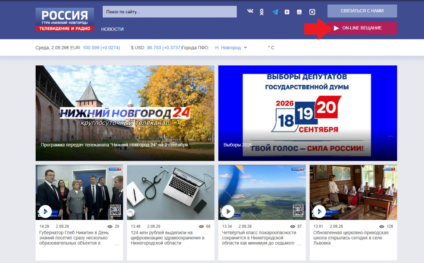Start ON-LINE ВЕЩАНИЕ broadcast
Image resolution: width=424 pixels, height=263 pixels.
(362, 28)
